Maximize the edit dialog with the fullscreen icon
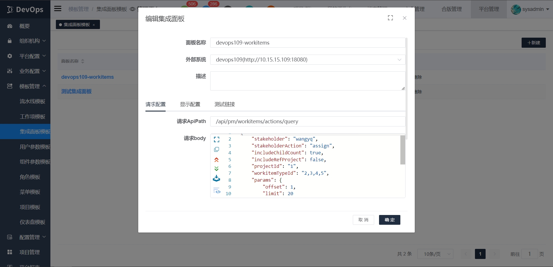The width and height of the screenshot is (553, 267). tap(390, 18)
